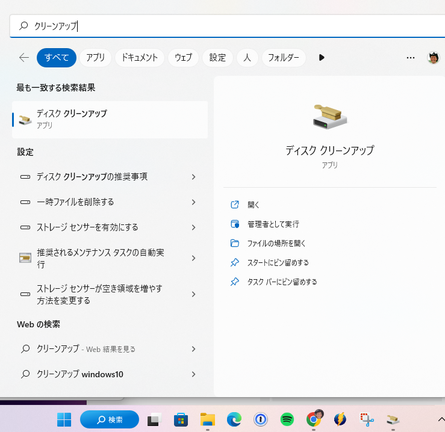Select タスク バーにピン留めする
The image size is (445, 432).
pos(282,282)
